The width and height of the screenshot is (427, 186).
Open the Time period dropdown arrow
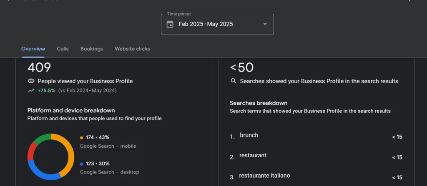(x=265, y=24)
